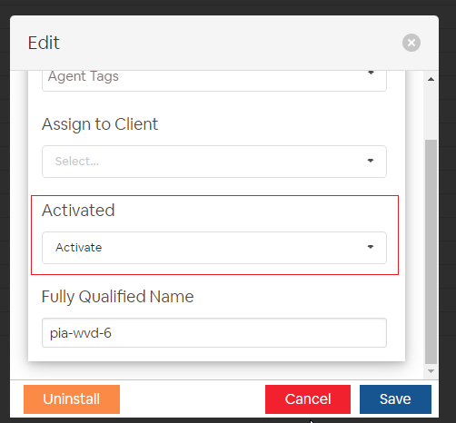Click the dialog's vertical scrollbar thumb
The image size is (456, 423).
pyautogui.click(x=431, y=251)
